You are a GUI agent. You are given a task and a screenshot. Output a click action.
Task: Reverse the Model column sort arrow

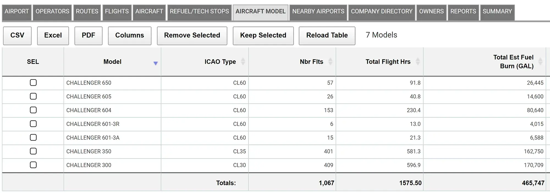coord(156,63)
